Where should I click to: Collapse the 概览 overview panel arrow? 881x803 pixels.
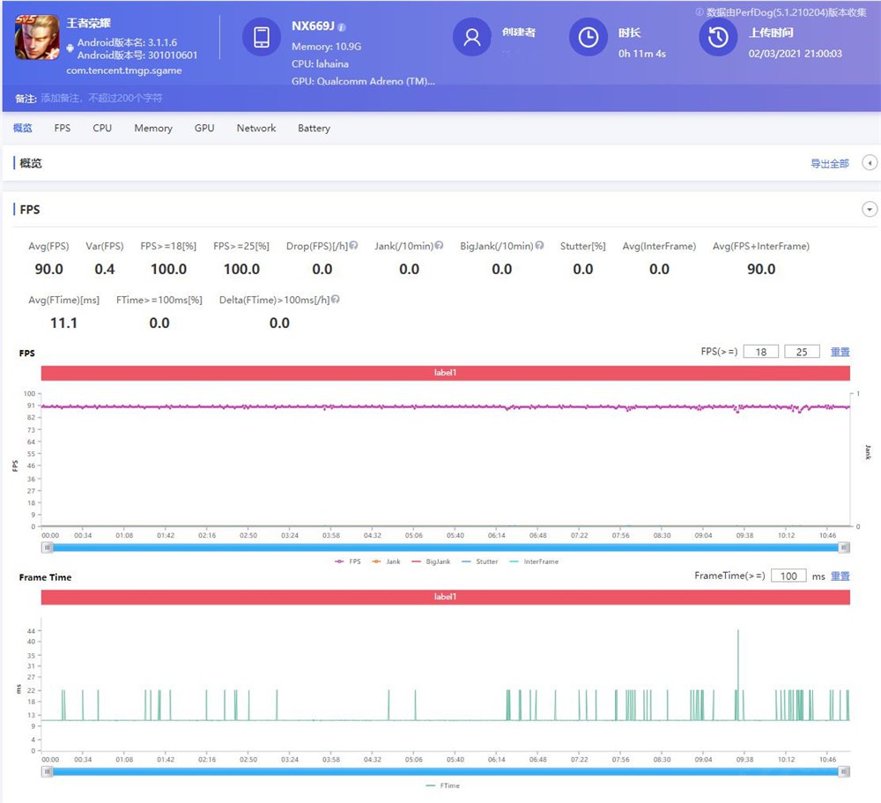pyautogui.click(x=870, y=163)
